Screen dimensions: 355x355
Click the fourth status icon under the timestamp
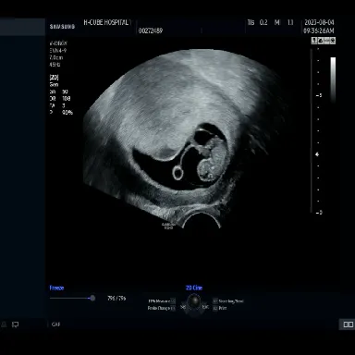coord(333,41)
